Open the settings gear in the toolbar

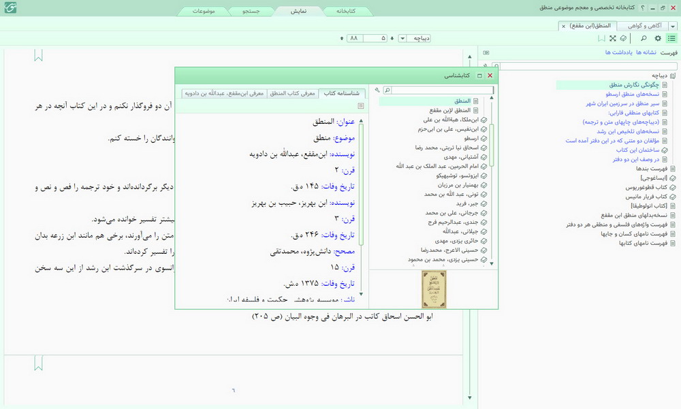coord(658,38)
